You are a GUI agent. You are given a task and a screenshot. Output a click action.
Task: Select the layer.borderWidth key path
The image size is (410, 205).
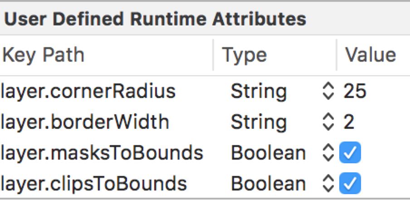85,122
